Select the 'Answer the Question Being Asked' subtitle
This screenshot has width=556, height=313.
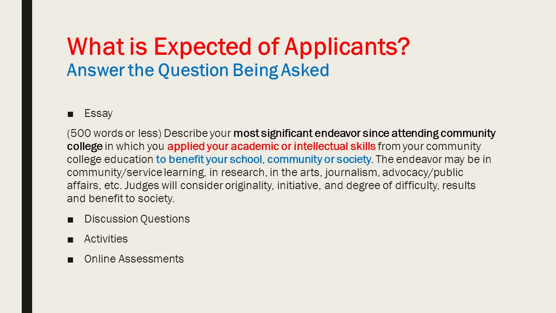[x=198, y=70]
